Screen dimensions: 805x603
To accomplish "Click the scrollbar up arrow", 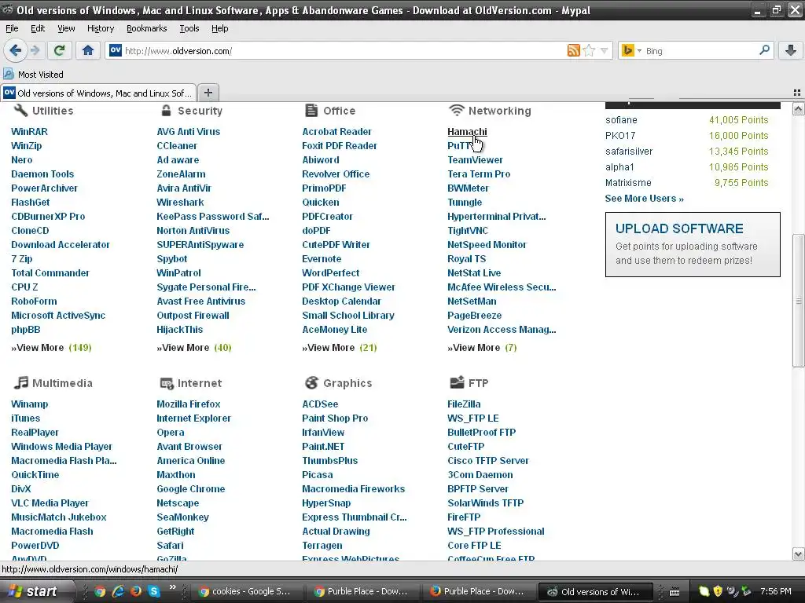I will [798, 108].
